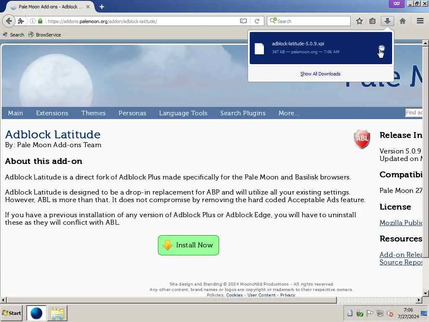Viewport: 429px width, 322px height.
Task: Reload the current page
Action: point(257,21)
